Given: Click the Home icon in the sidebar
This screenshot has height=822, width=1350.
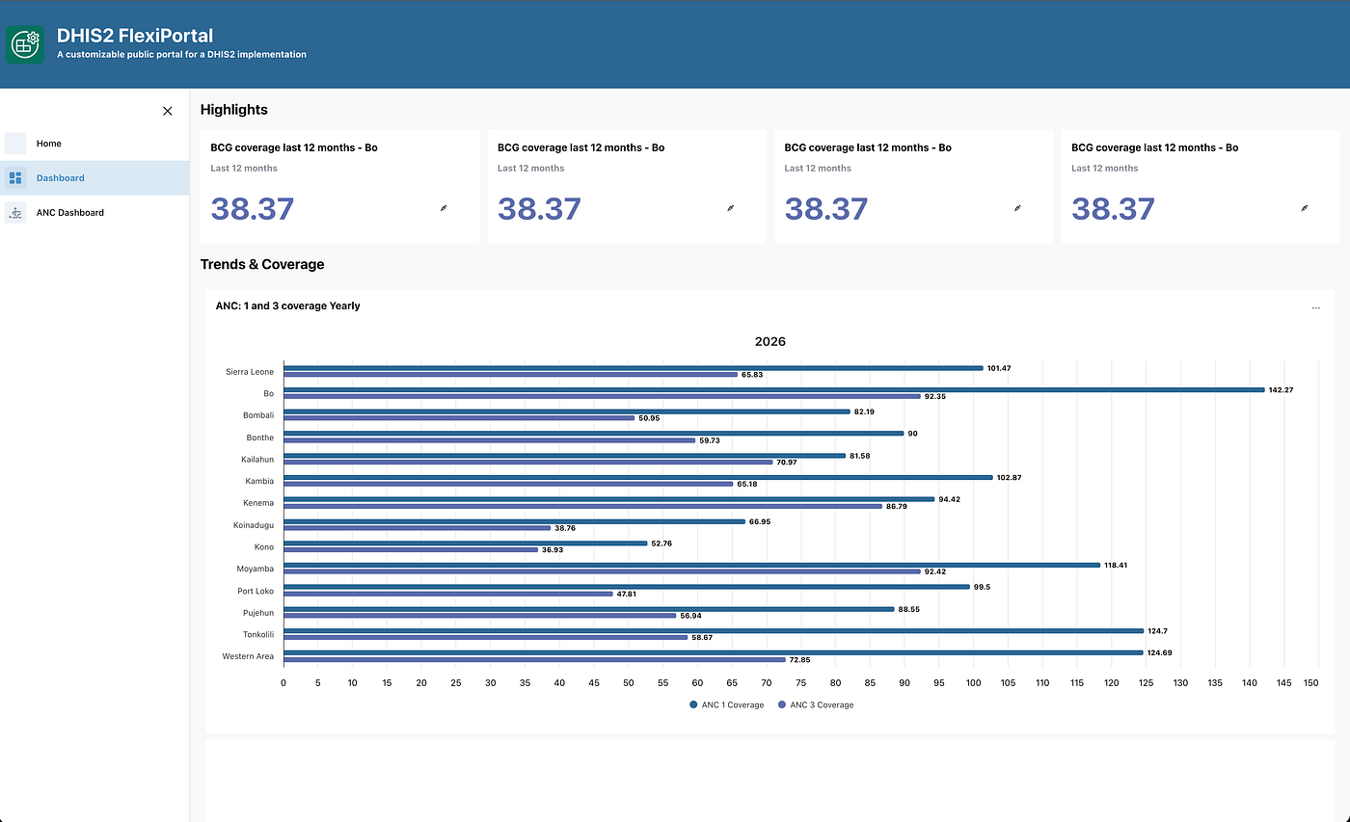Looking at the screenshot, I should [x=15, y=144].
